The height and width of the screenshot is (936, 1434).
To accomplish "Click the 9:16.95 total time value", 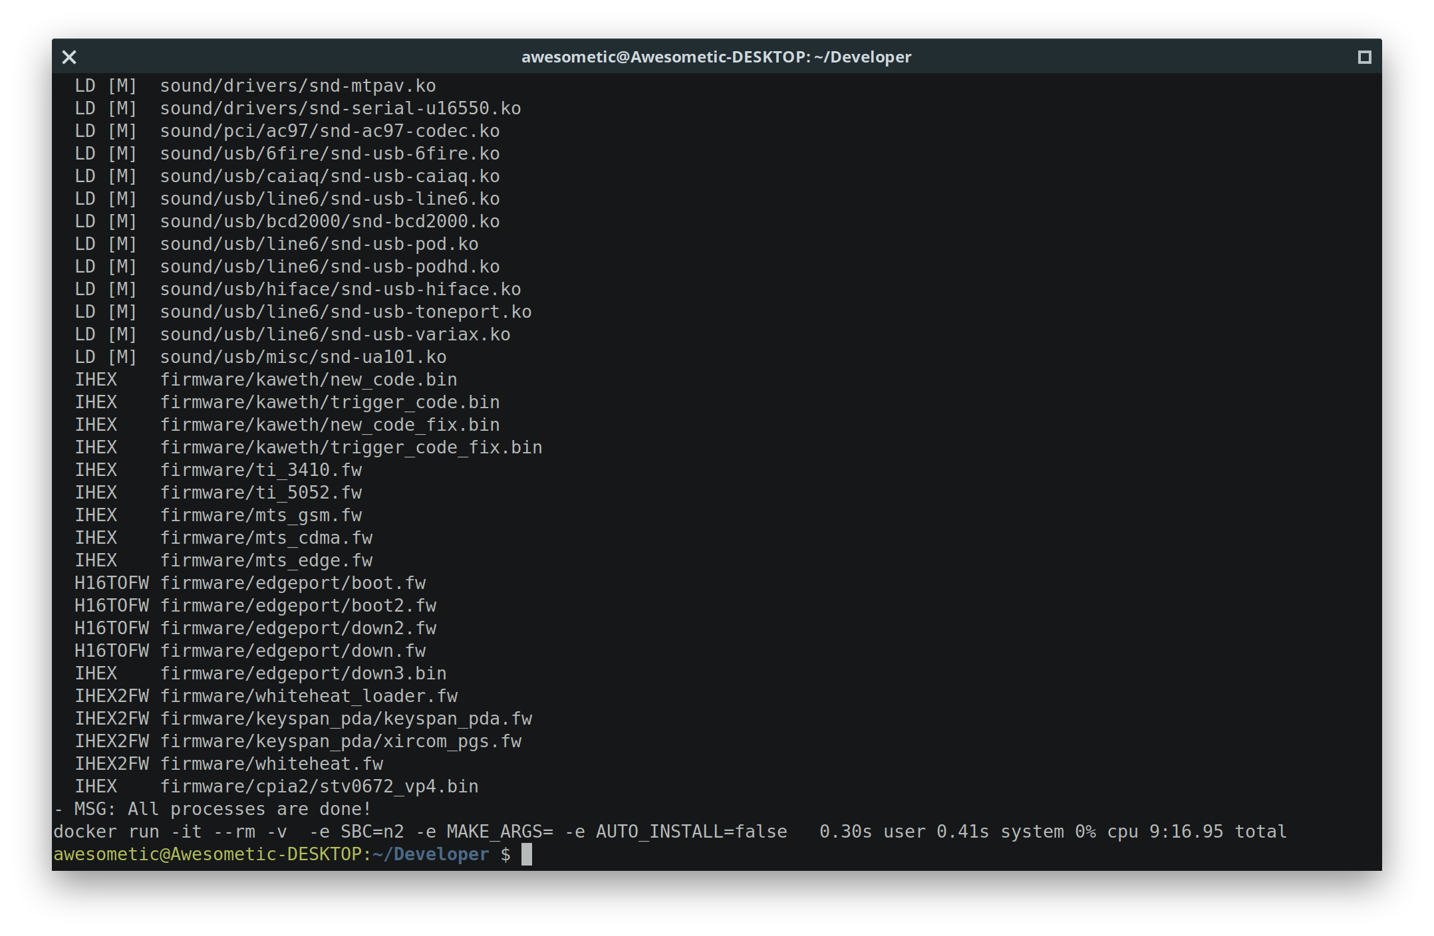I will pos(1186,832).
